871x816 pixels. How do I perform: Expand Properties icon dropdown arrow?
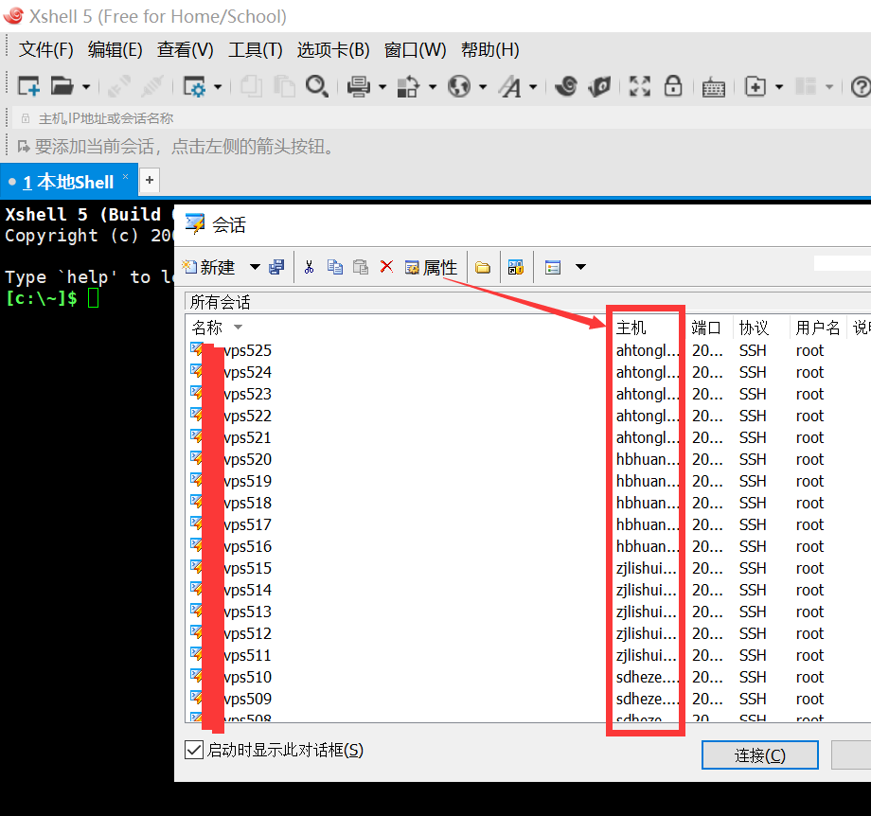pos(218,87)
